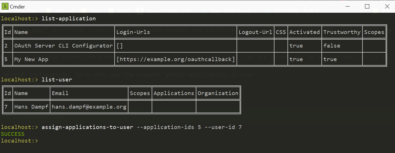Maximize the Cmder window
Screen dimensions: 395x153
tap(367, 6)
